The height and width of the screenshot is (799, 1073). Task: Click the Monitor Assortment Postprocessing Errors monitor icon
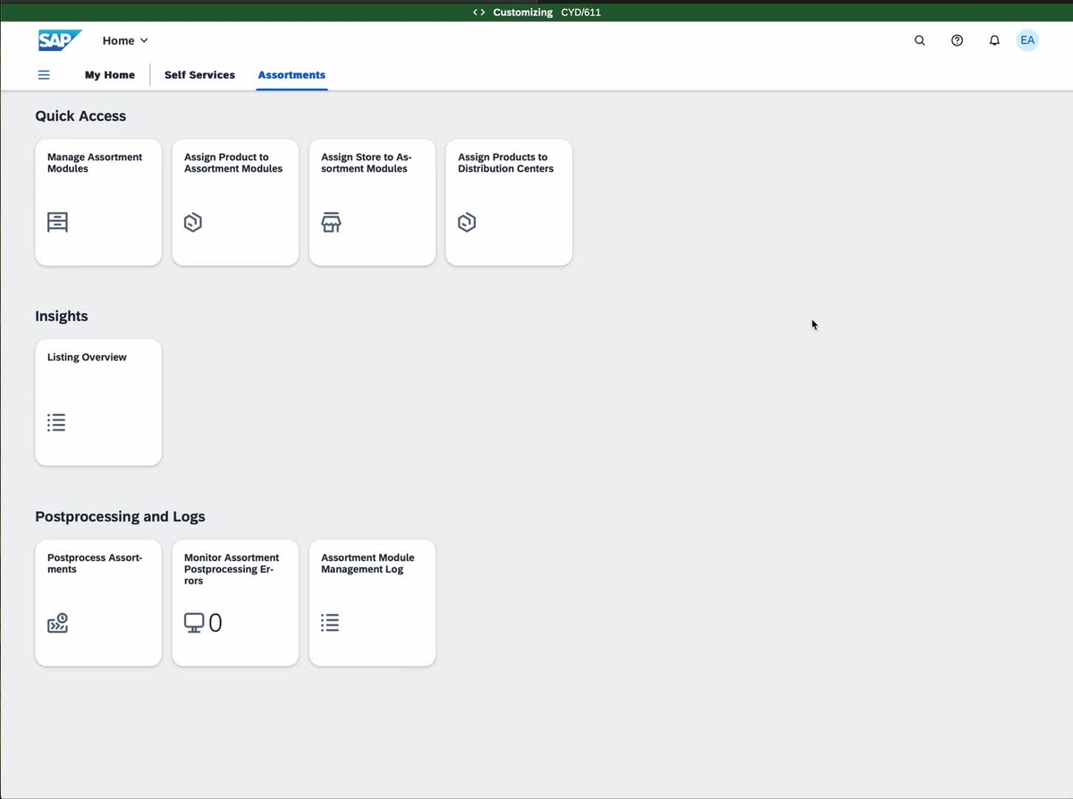coord(195,622)
